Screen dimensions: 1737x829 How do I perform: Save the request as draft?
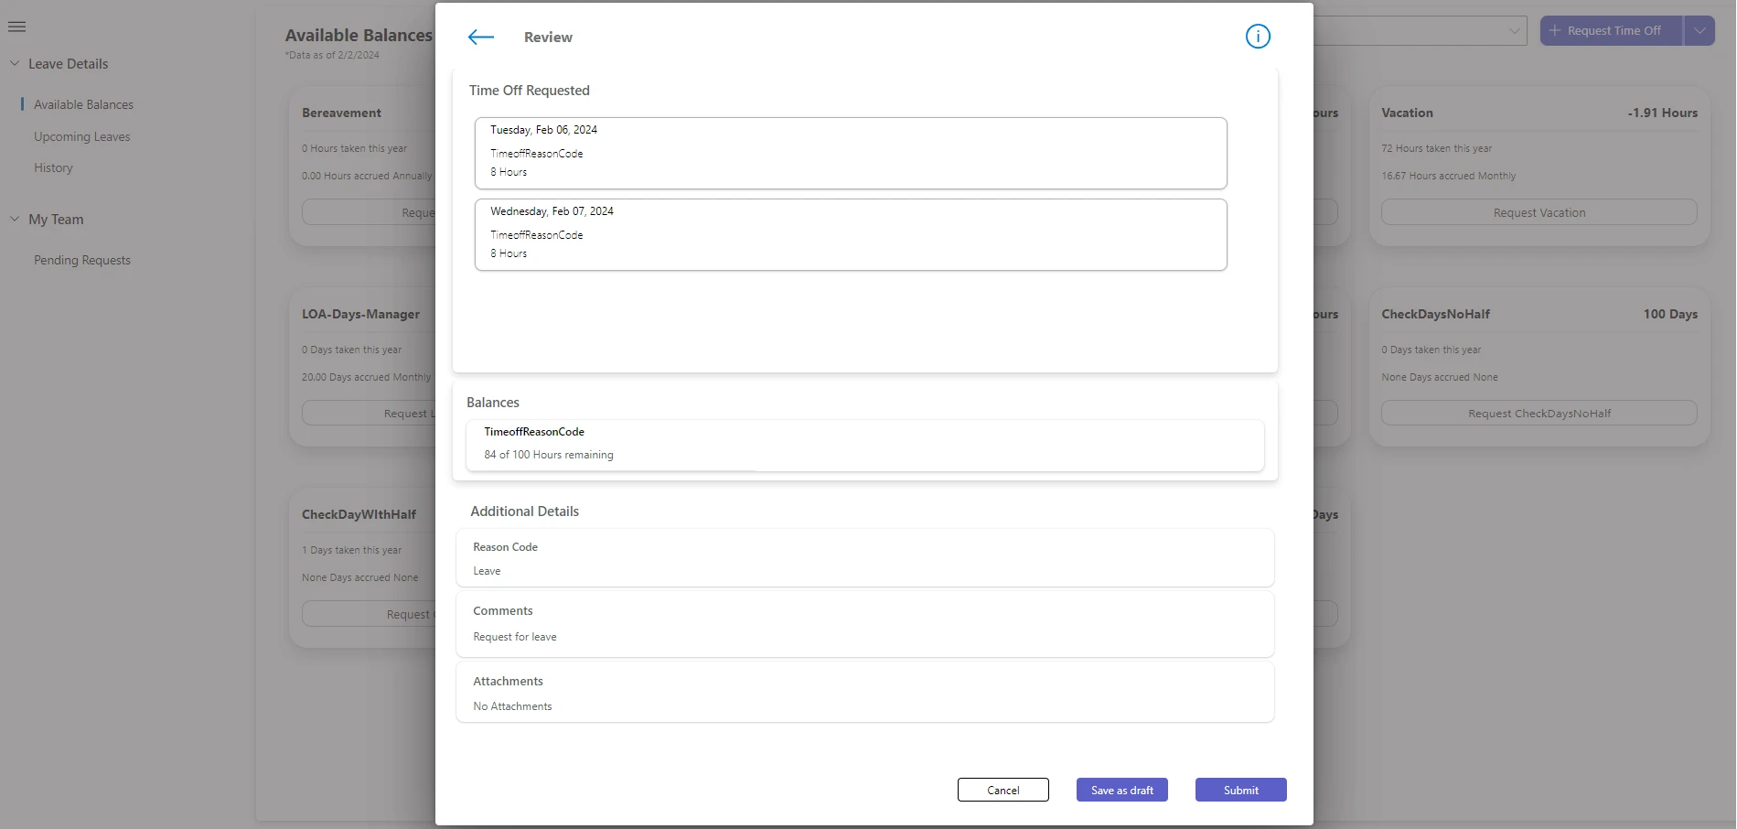(1121, 789)
